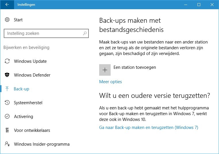Open Voor ontwikkelaars settings
This screenshot has width=219, height=154.
pos(32,130)
